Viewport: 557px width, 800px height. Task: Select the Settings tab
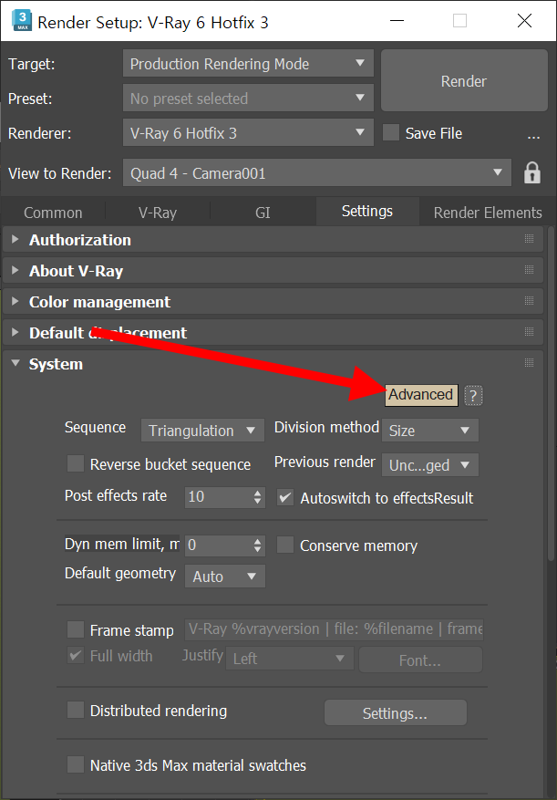pos(367,212)
